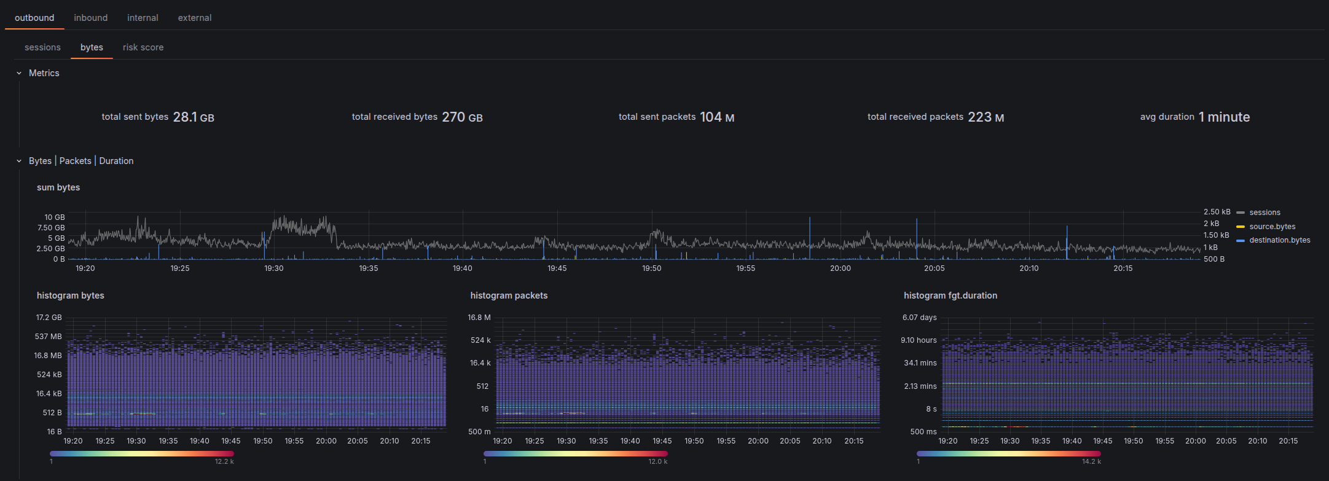Switch to the outbound tab
The width and height of the screenshot is (1329, 481).
pyautogui.click(x=34, y=18)
